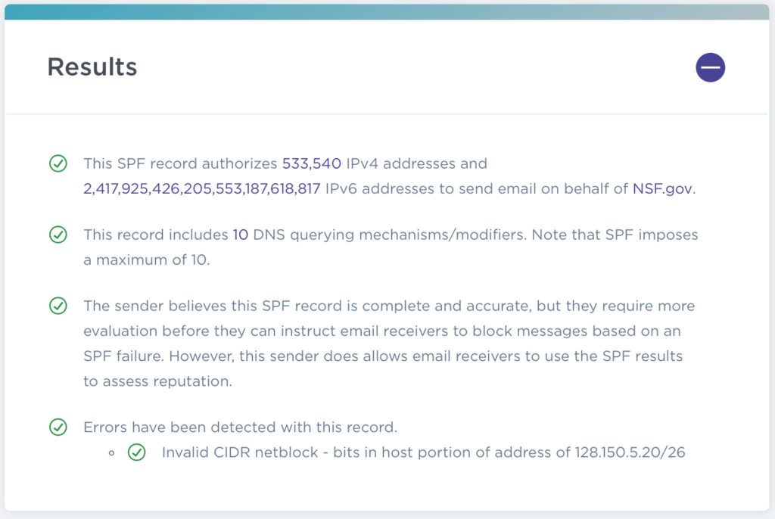The height and width of the screenshot is (519, 775).
Task: Click the 'to assess reputation.' line
Action: click(157, 381)
